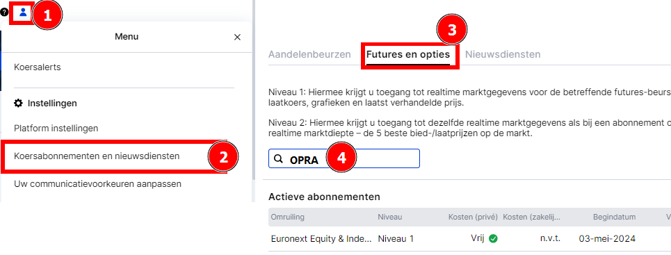Sort by Kosten (privé) column header
671x255 pixels.
(x=473, y=217)
